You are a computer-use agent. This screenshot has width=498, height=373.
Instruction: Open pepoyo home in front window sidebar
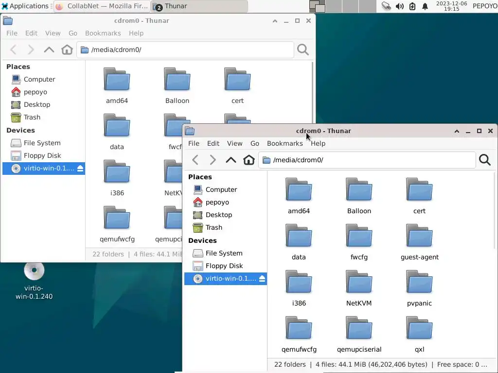217,202
